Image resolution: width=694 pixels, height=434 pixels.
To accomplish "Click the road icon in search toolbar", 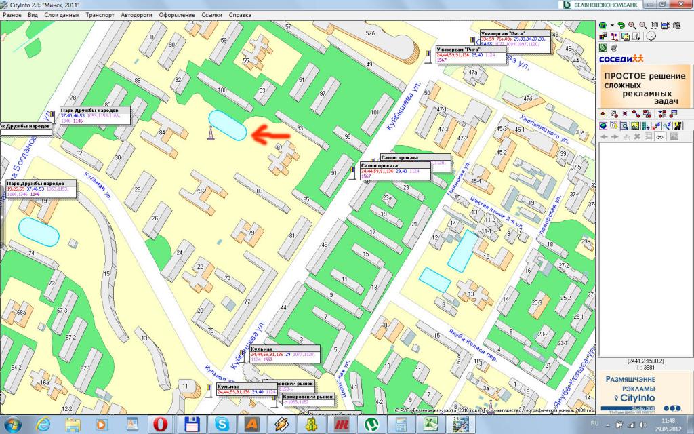I will 678,125.
